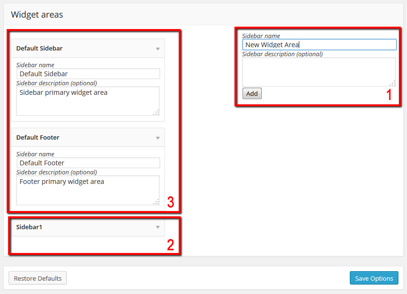Click the 'Sidebar primary widget area' description box
The width and height of the screenshot is (407, 294).
click(x=88, y=101)
